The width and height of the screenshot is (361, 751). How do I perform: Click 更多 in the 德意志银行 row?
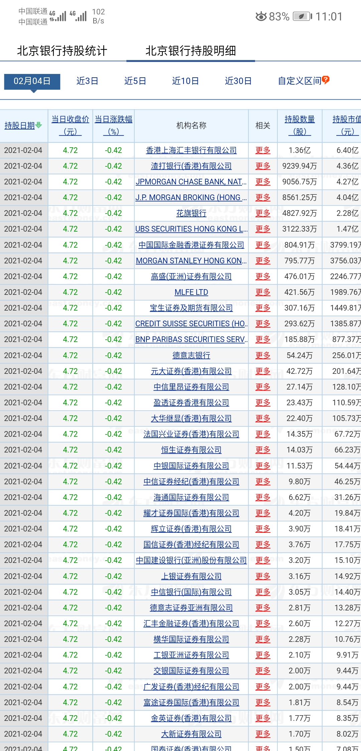point(263,356)
